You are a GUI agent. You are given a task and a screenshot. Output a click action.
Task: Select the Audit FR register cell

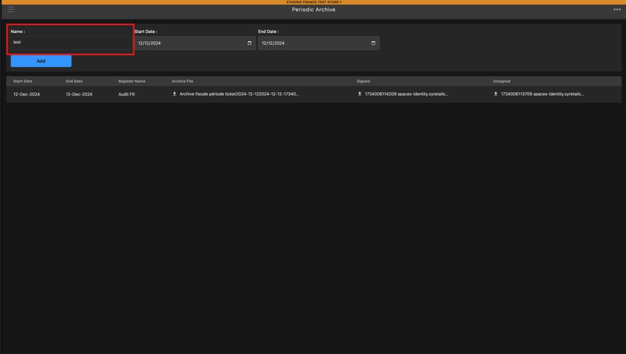(127, 94)
